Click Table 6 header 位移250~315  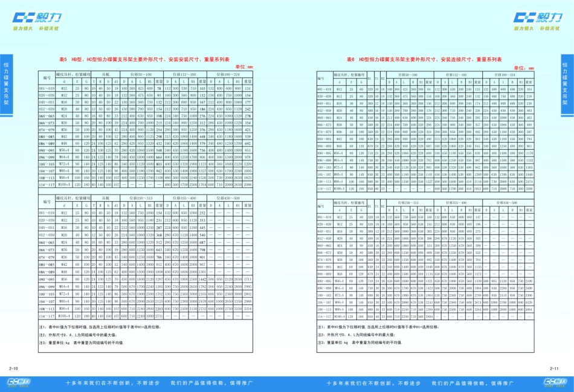407,202
